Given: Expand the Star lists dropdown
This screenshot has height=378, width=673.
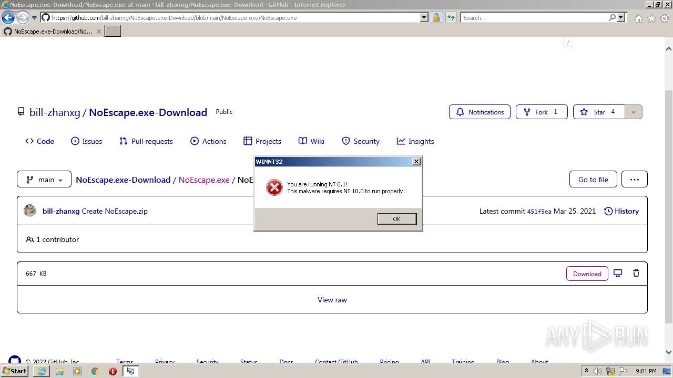Looking at the screenshot, I should (634, 112).
